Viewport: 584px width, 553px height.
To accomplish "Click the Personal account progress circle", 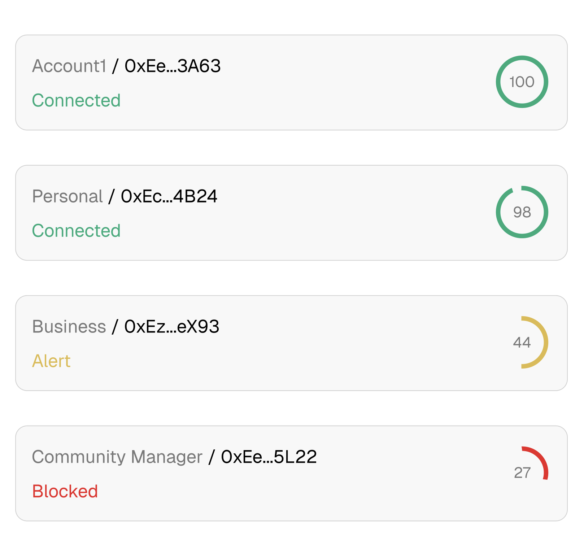I will coord(522,212).
